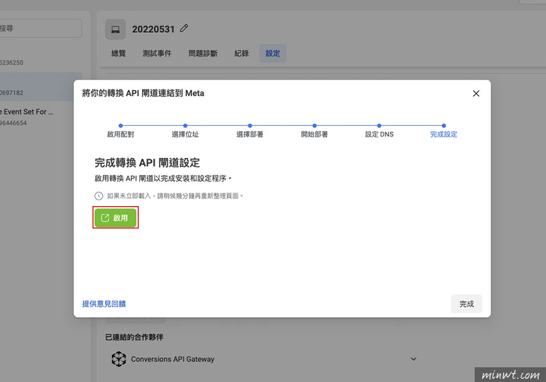This screenshot has height=382, width=546.
Task: Close the Meta gateway connection dialog
Action: 476,93
